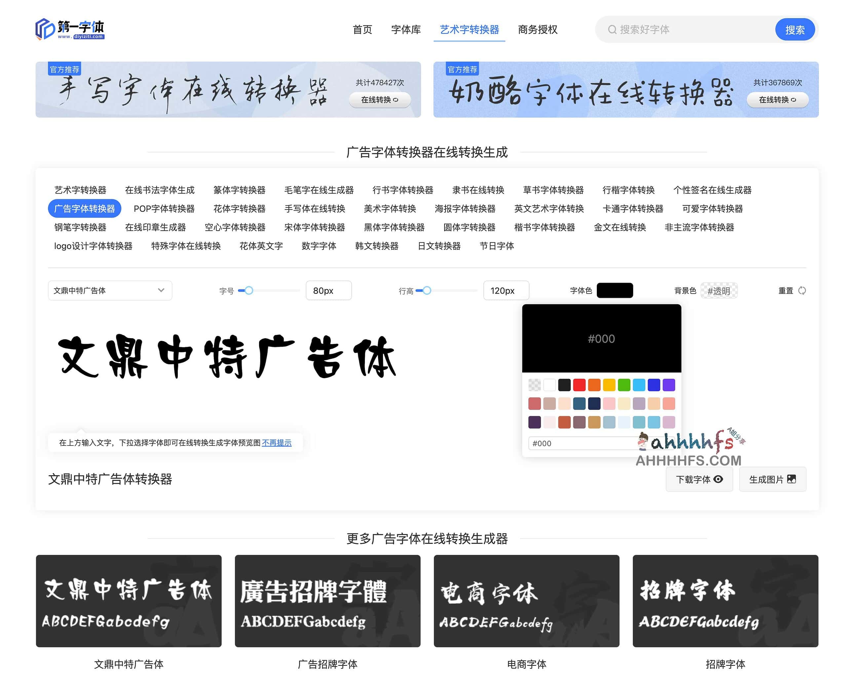Dismiss hint via 不再提示 link

coord(277,443)
